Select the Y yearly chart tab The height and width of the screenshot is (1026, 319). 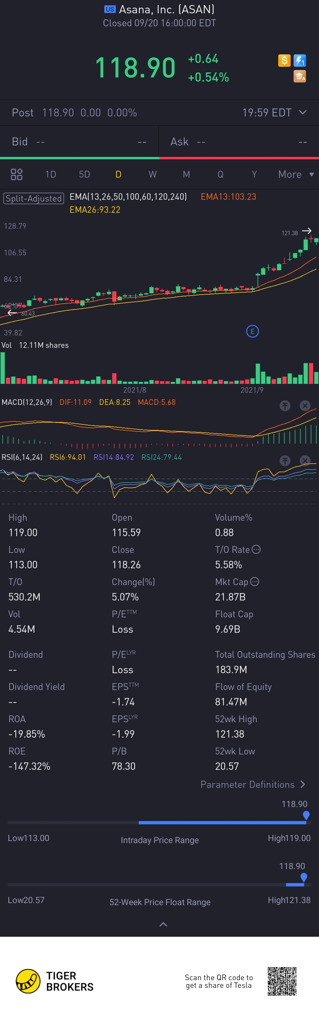254,174
